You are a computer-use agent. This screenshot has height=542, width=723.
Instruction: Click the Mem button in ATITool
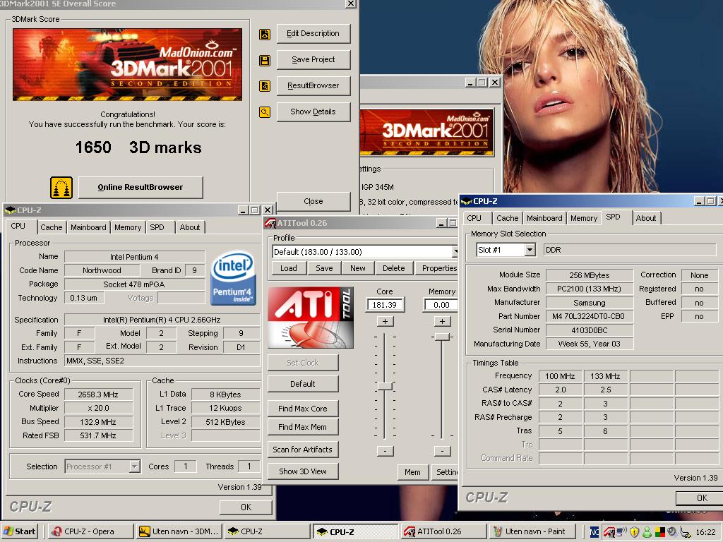coord(412,472)
